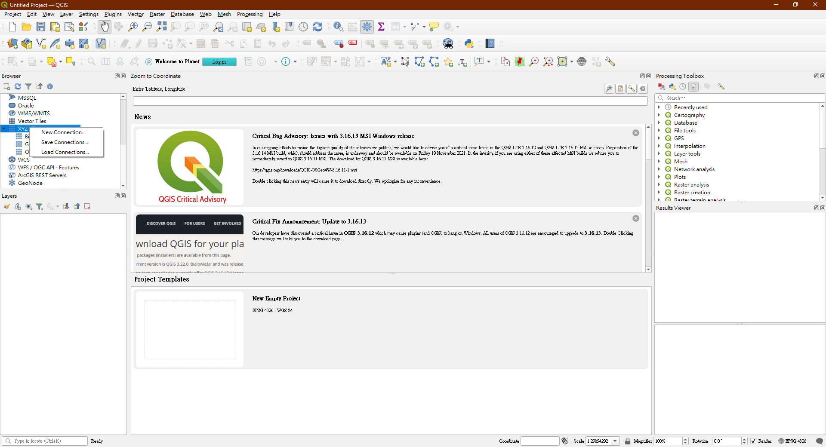Image resolution: width=826 pixels, height=447 pixels.
Task: Choose Load Connections... from context menu
Action: pos(66,152)
